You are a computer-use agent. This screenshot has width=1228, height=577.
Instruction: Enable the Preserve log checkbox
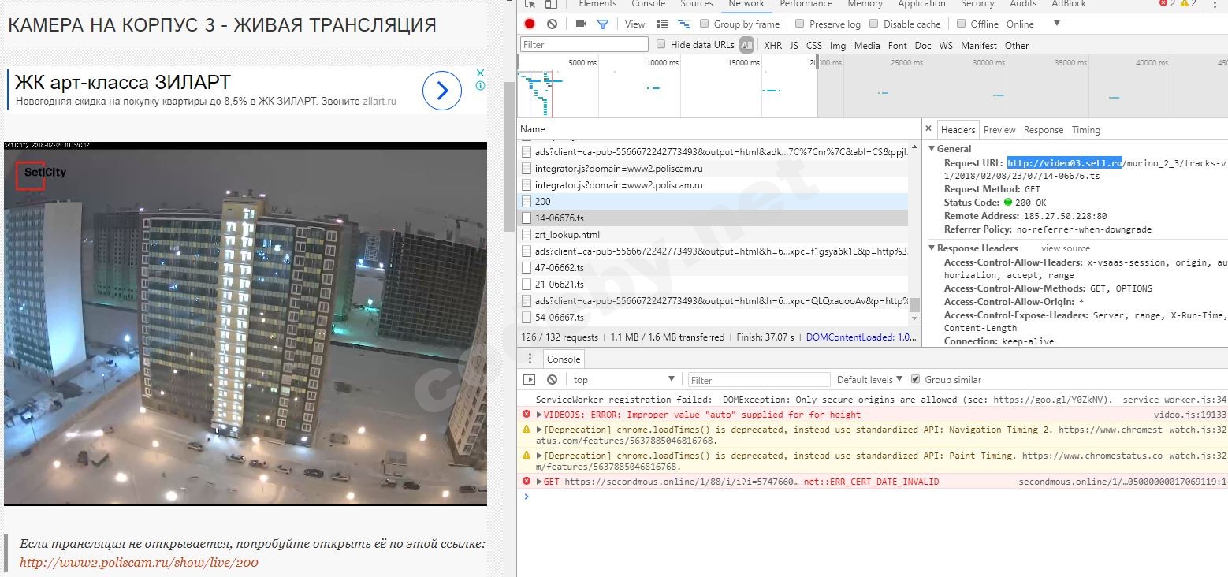click(x=800, y=24)
